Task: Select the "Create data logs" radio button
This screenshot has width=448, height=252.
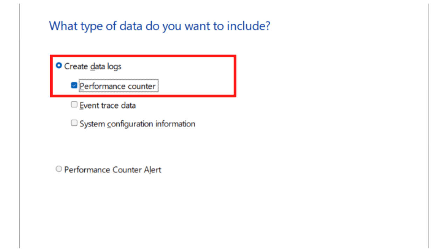Action: click(59, 65)
